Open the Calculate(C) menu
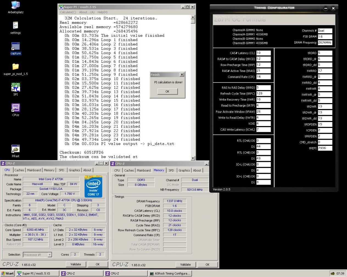The image size is (347, 277). (68, 12)
